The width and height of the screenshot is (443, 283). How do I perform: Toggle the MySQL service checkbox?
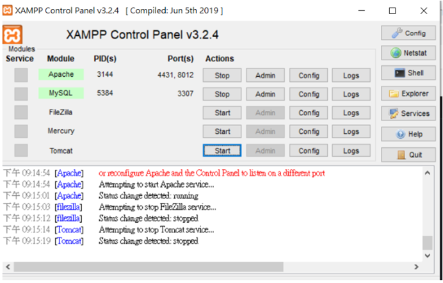click(x=21, y=93)
